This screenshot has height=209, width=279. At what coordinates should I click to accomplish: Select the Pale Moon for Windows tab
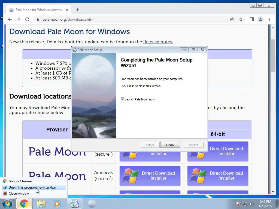tap(39, 10)
